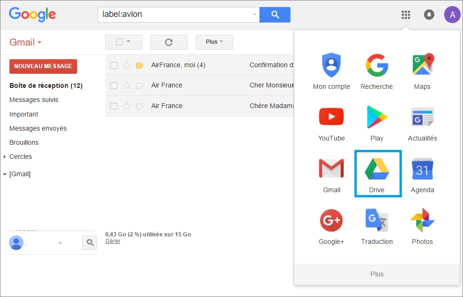Check the Cher Monsieur email checkbox
The image size is (463, 297).
[114, 86]
